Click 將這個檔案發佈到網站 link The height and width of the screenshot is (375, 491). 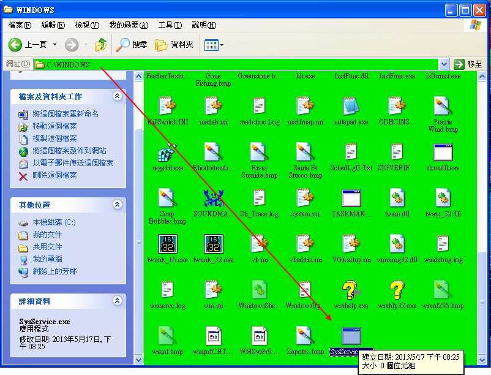[69, 151]
